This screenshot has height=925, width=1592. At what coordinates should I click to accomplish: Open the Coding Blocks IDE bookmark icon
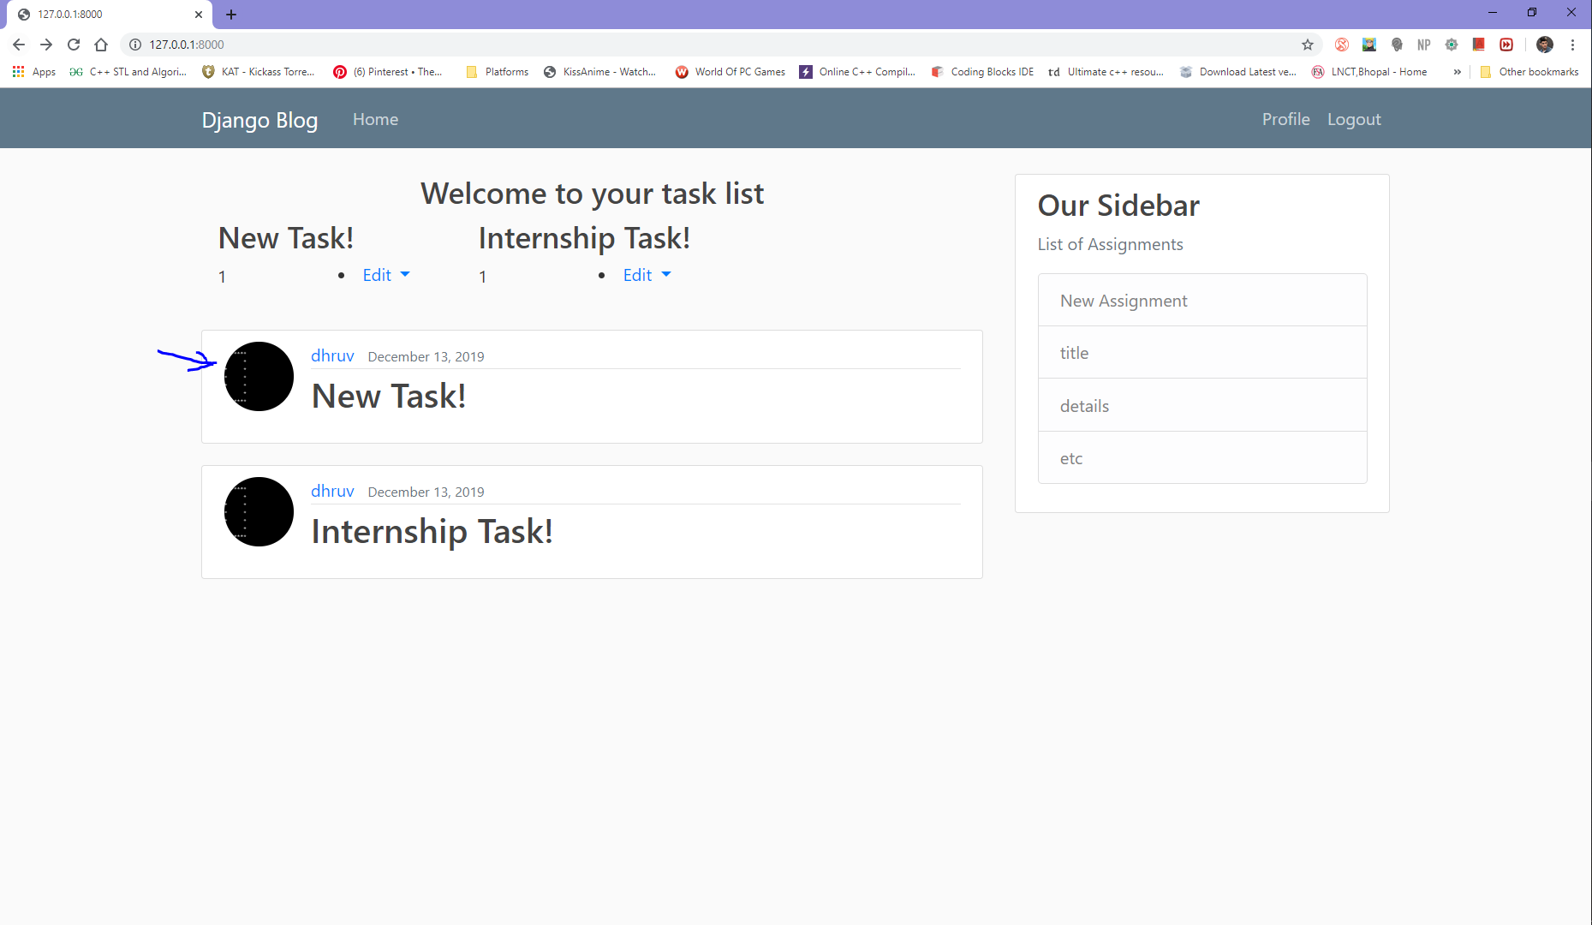pyautogui.click(x=937, y=72)
